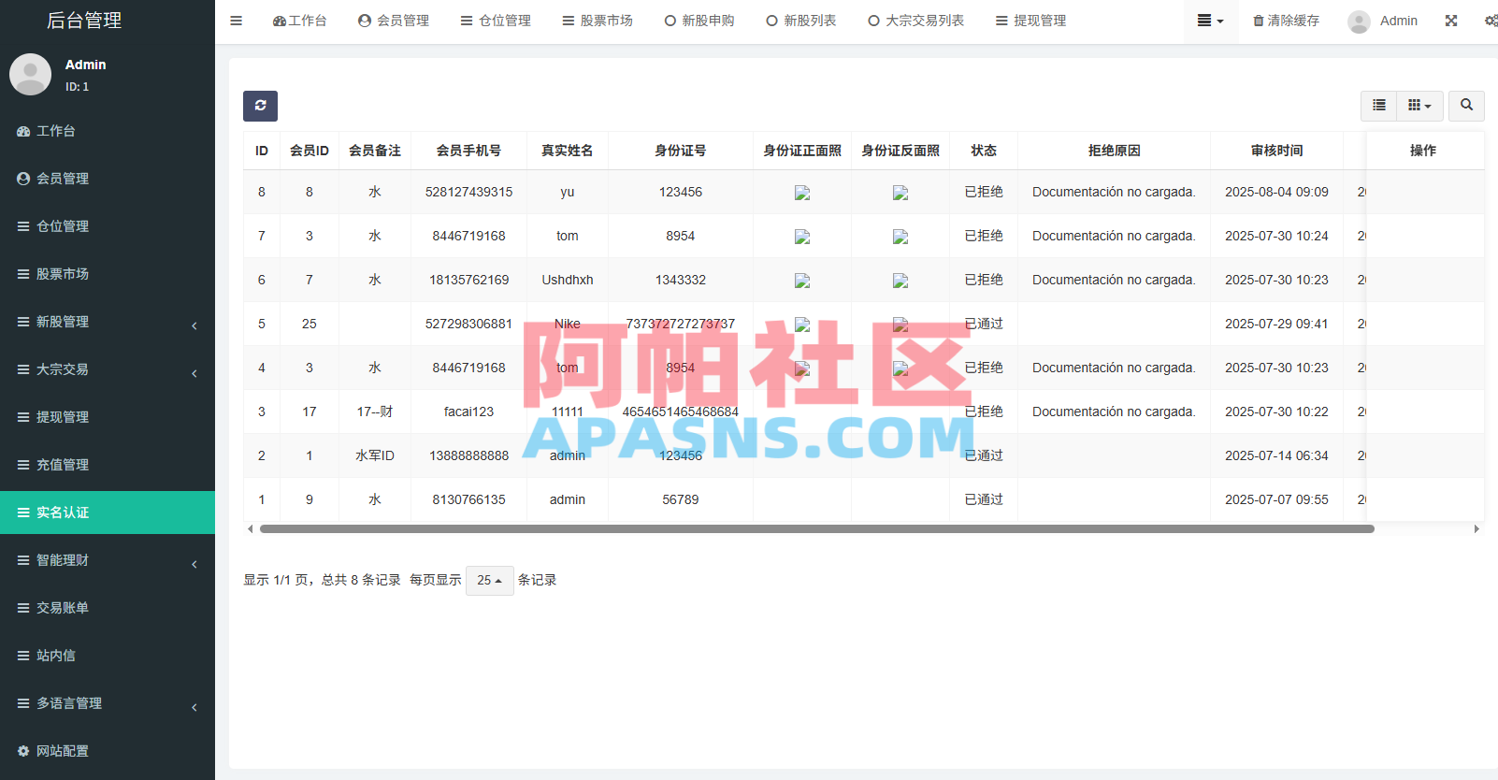The image size is (1498, 780).
Task: Open 充值管理 in the sidebar
Action: click(108, 465)
